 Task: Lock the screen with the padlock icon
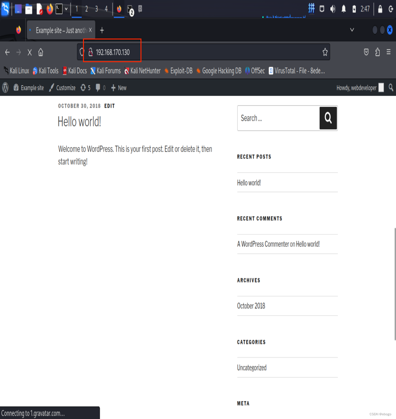pos(380,9)
